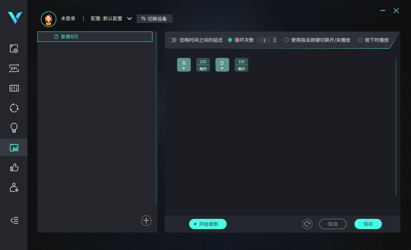Open the lighting bulb settings
This screenshot has height=250, width=411.
(14, 128)
